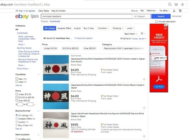Image resolution: width=189 pixels, height=140 pixels.
Task: Open the Best Match sort dropdown
Action: [x=131, y=34]
